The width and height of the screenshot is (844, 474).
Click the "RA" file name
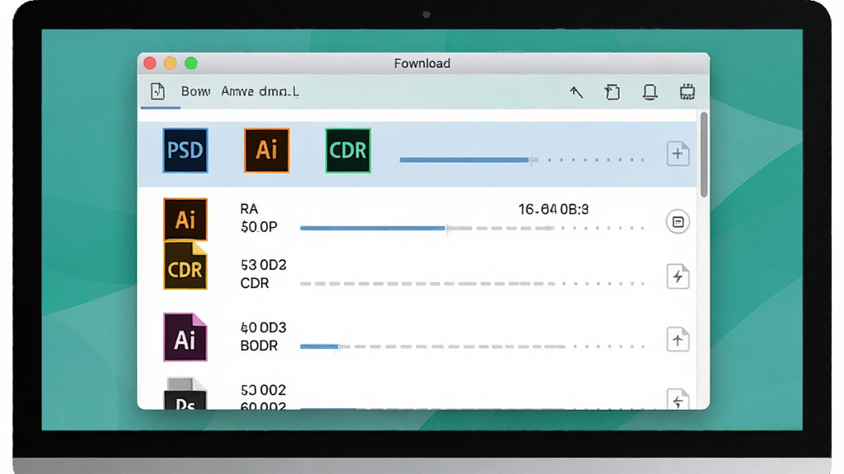tap(249, 209)
